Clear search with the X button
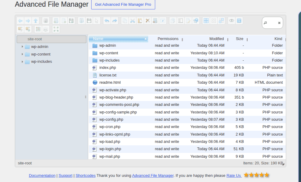This screenshot has width=301, height=182. point(279,23)
